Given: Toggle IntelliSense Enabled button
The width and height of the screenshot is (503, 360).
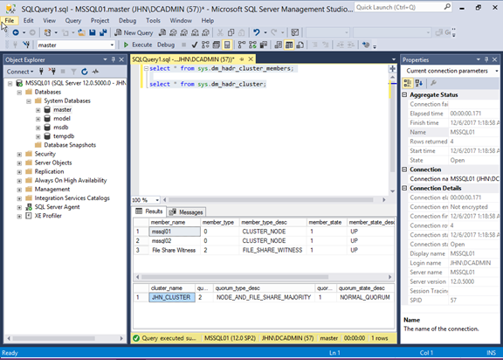Looking at the screenshot, I should pos(227,45).
